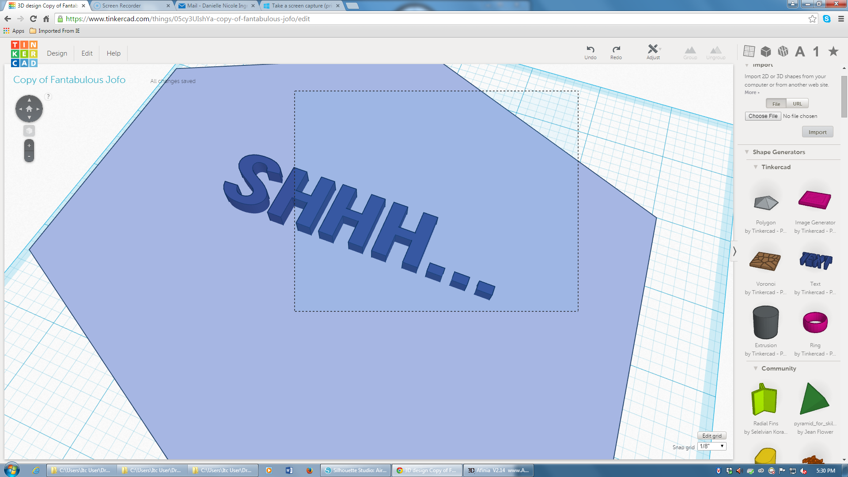Switch to the Screen Recorder tab
848x477 pixels.
132,6
